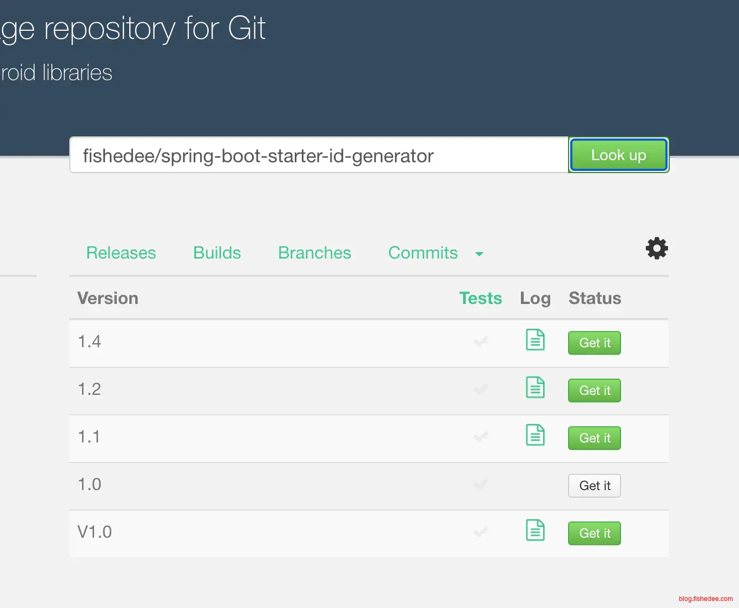
Task: Open the build log icon for version 1.2
Action: [535, 388]
